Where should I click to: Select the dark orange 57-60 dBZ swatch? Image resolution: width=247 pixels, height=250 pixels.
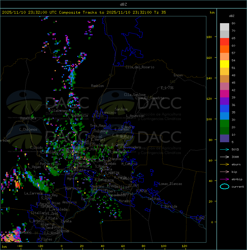tap(224, 49)
